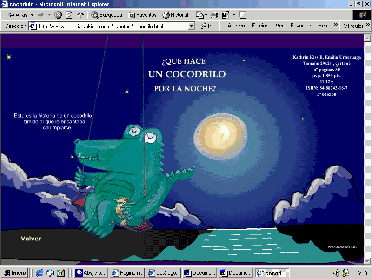Refresh the page with the refresh icon
Screen dimensions: 372x279
pos(69,15)
